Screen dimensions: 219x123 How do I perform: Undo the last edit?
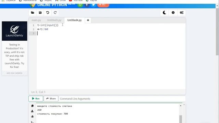click(x=48, y=13)
